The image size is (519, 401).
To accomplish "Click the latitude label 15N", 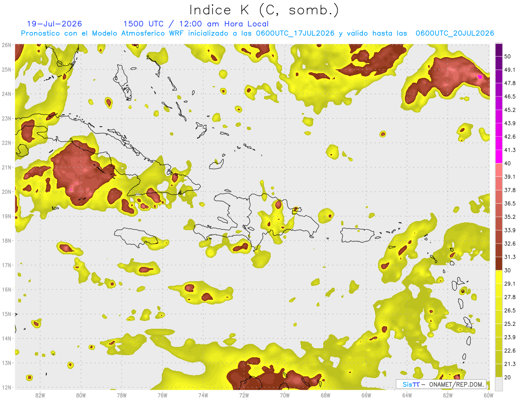I will point(6,314).
